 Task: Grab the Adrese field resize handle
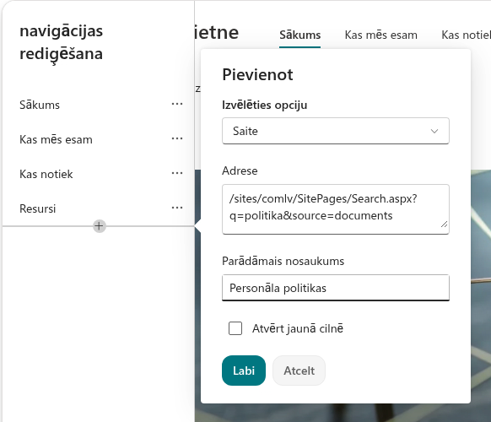point(444,224)
